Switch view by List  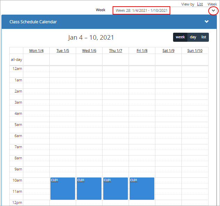200,4
